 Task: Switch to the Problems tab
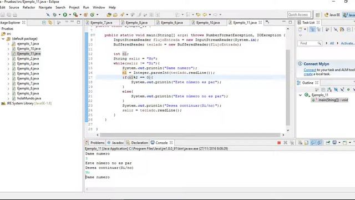click(95, 143)
